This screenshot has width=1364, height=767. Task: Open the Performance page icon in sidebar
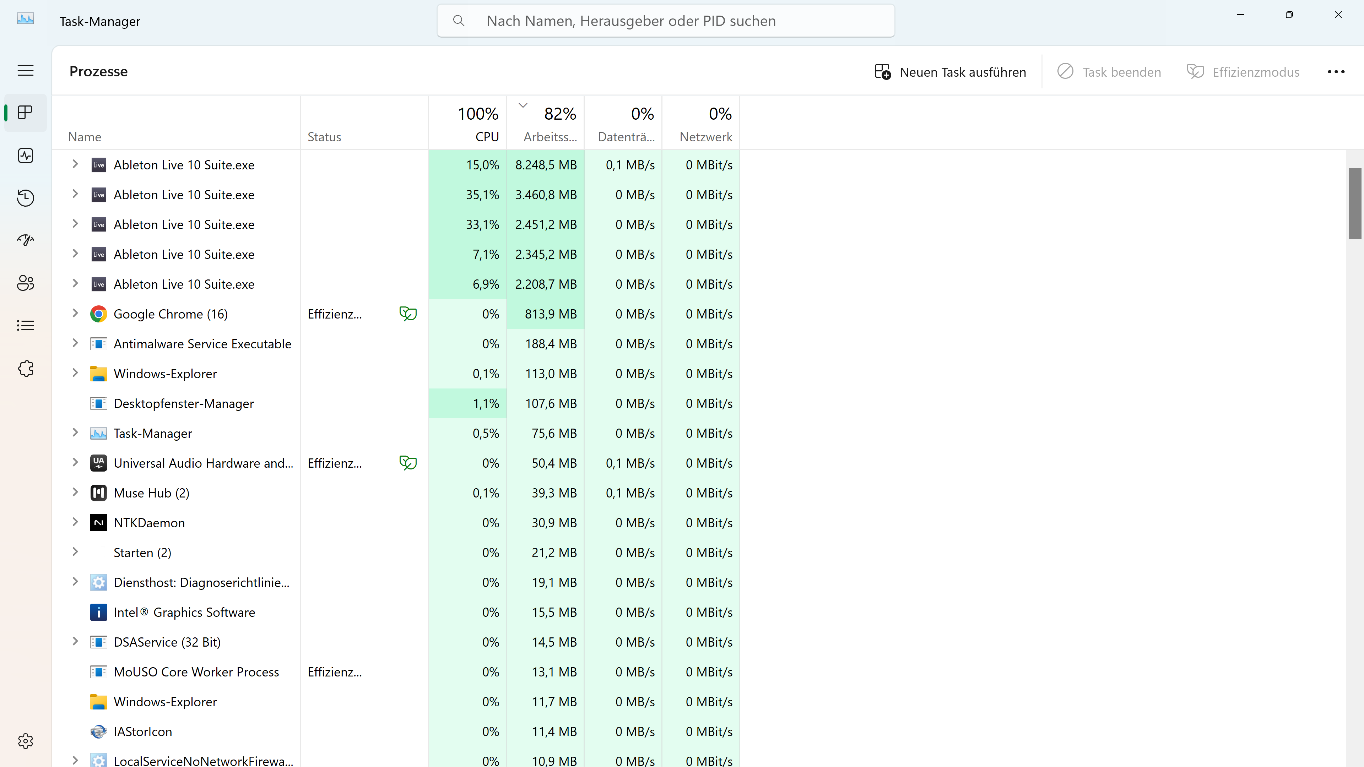pyautogui.click(x=26, y=156)
